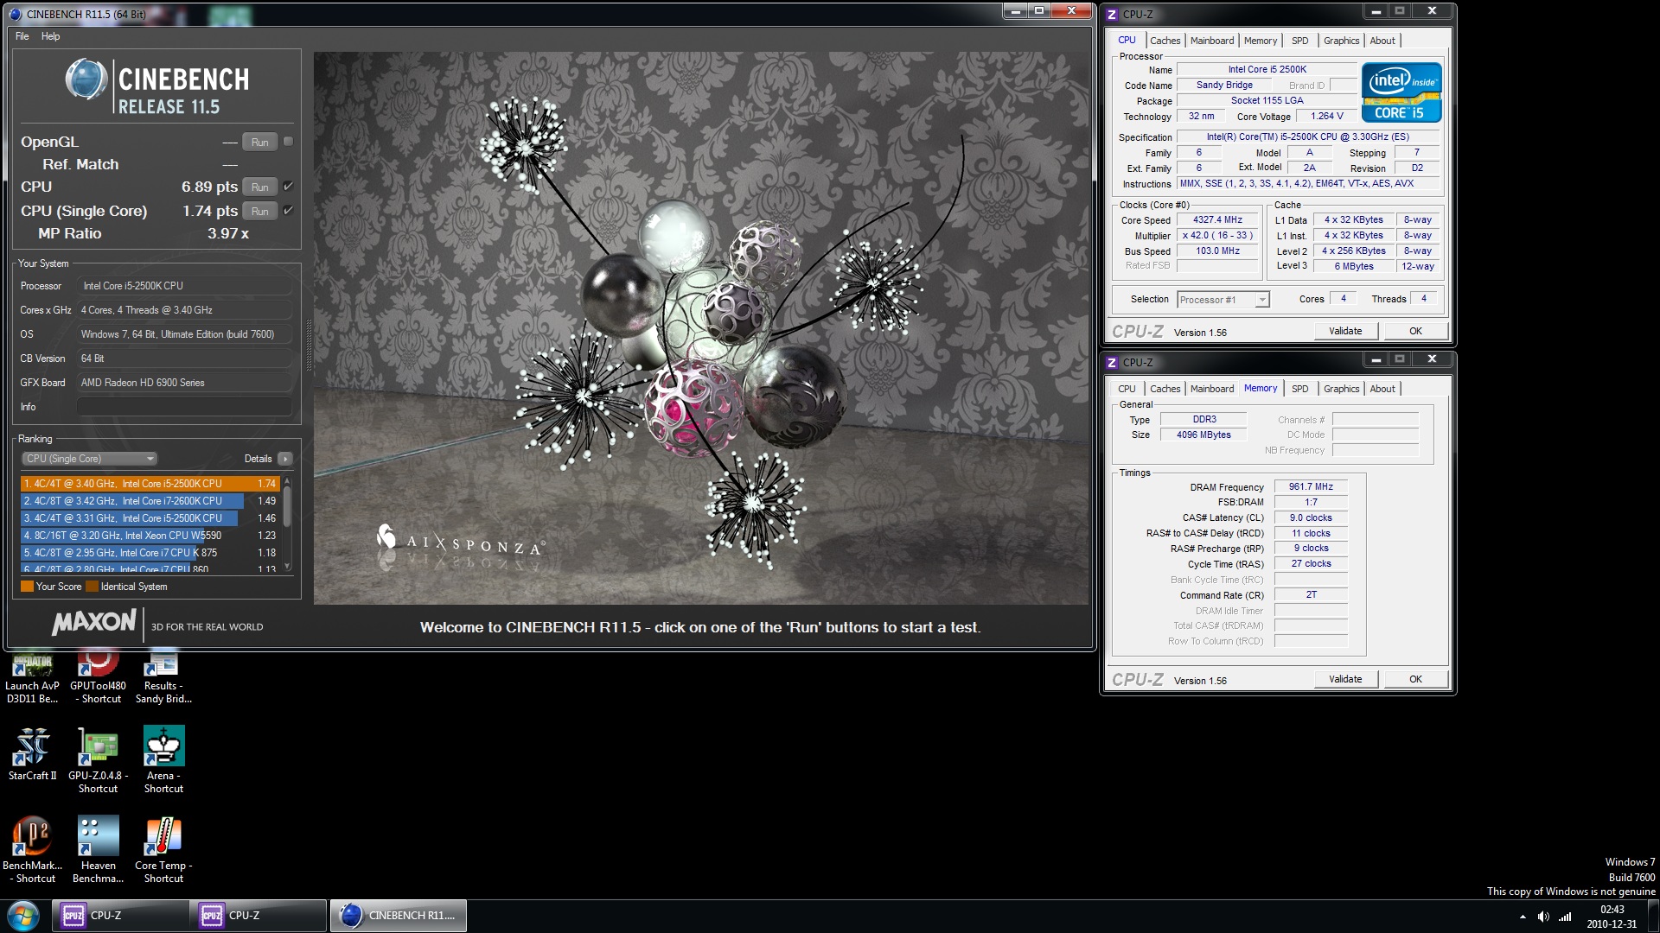Click the CPU-Z taskbar button
This screenshot has height=933, width=1660.
[x=121, y=915]
